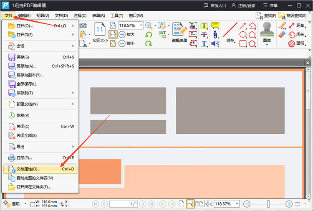
Task: Select the paperclip attachment icon
Action: tap(215, 35)
